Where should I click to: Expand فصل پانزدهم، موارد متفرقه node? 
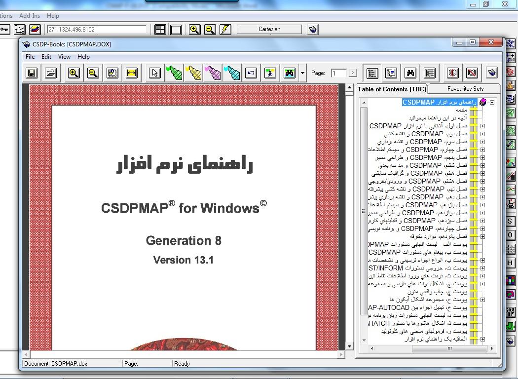coord(482,236)
